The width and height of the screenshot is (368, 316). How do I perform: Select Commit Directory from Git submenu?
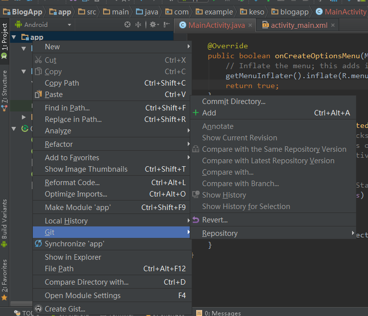point(234,102)
